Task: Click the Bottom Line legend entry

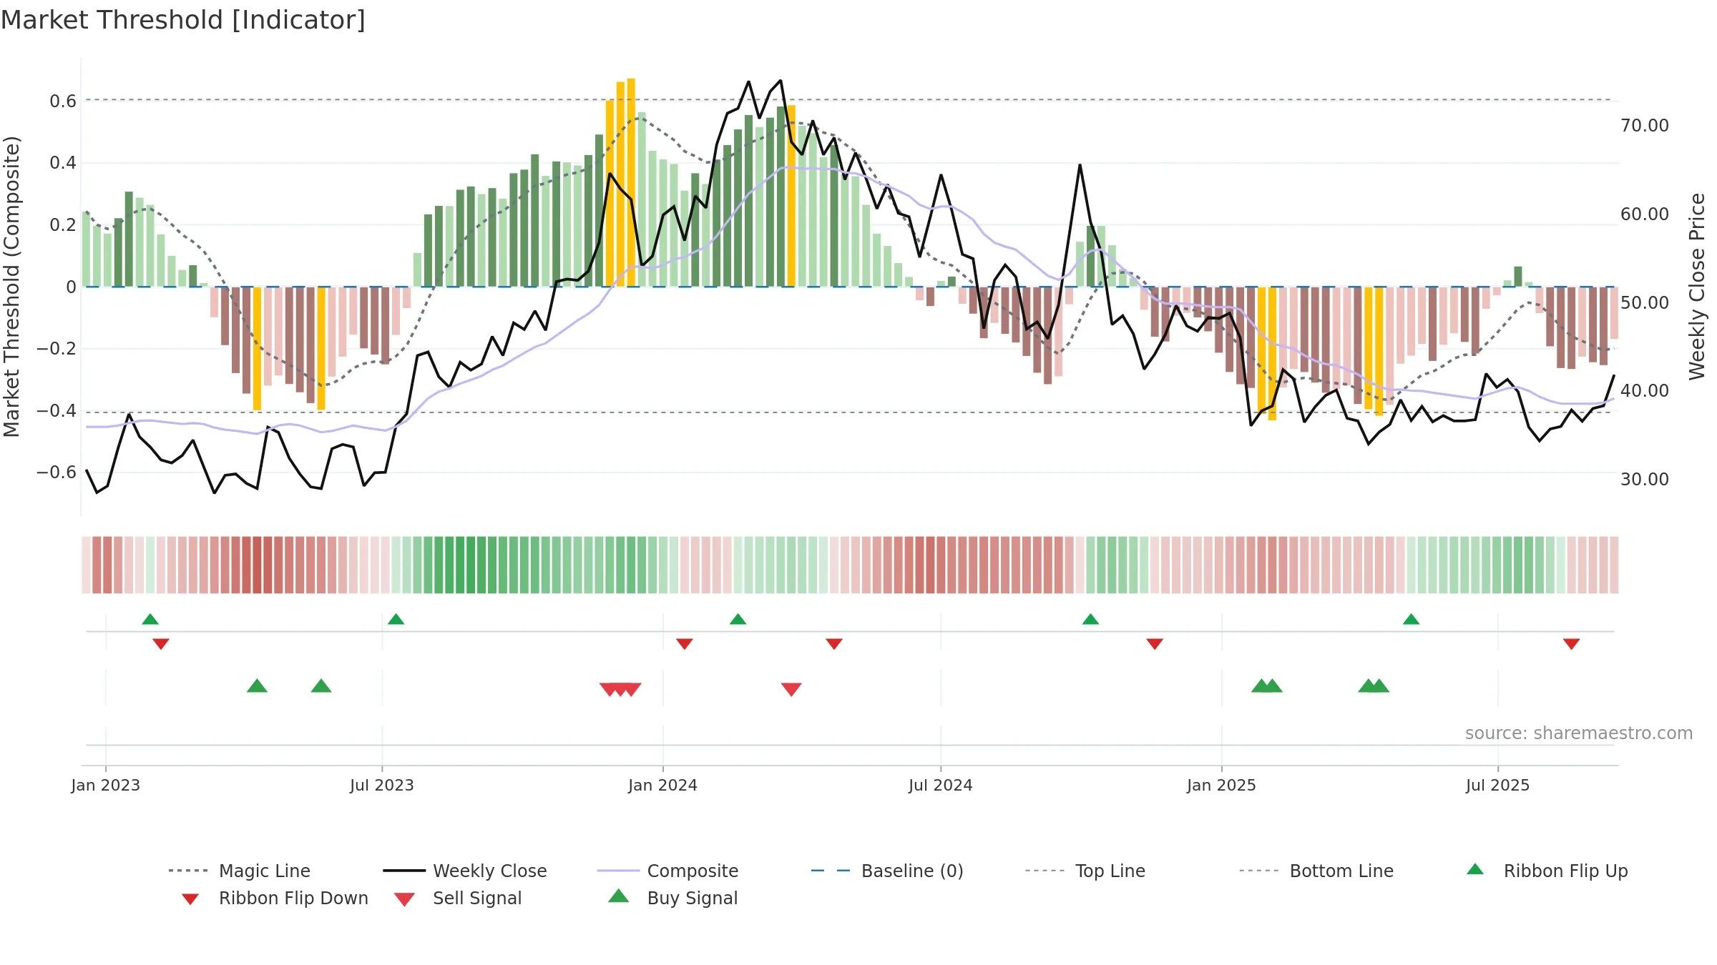Action: point(1316,871)
